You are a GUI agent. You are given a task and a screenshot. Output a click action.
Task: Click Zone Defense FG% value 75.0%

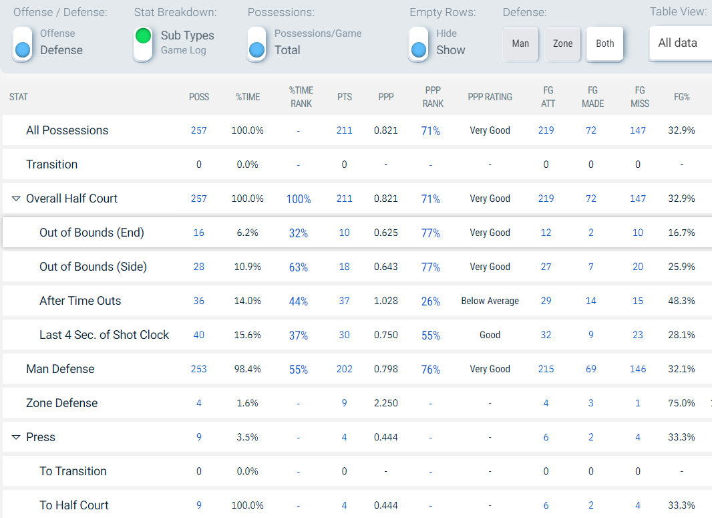(x=681, y=403)
